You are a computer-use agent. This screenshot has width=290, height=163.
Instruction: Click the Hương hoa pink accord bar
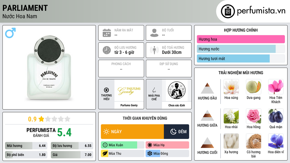pyautogui.click(x=241, y=39)
